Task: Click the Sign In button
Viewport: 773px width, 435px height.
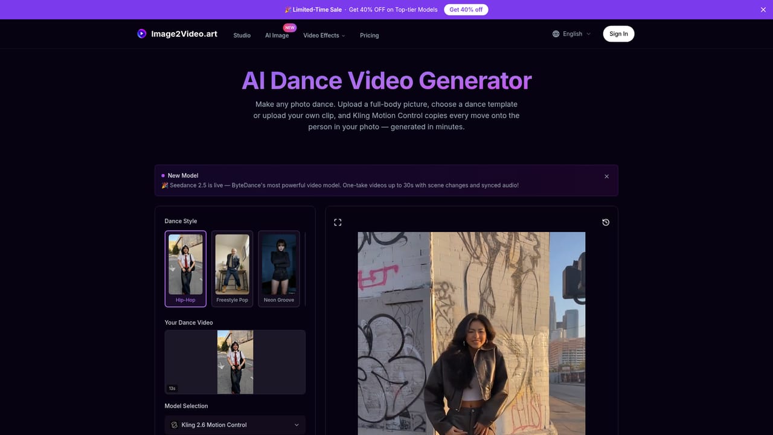Action: [x=618, y=34]
